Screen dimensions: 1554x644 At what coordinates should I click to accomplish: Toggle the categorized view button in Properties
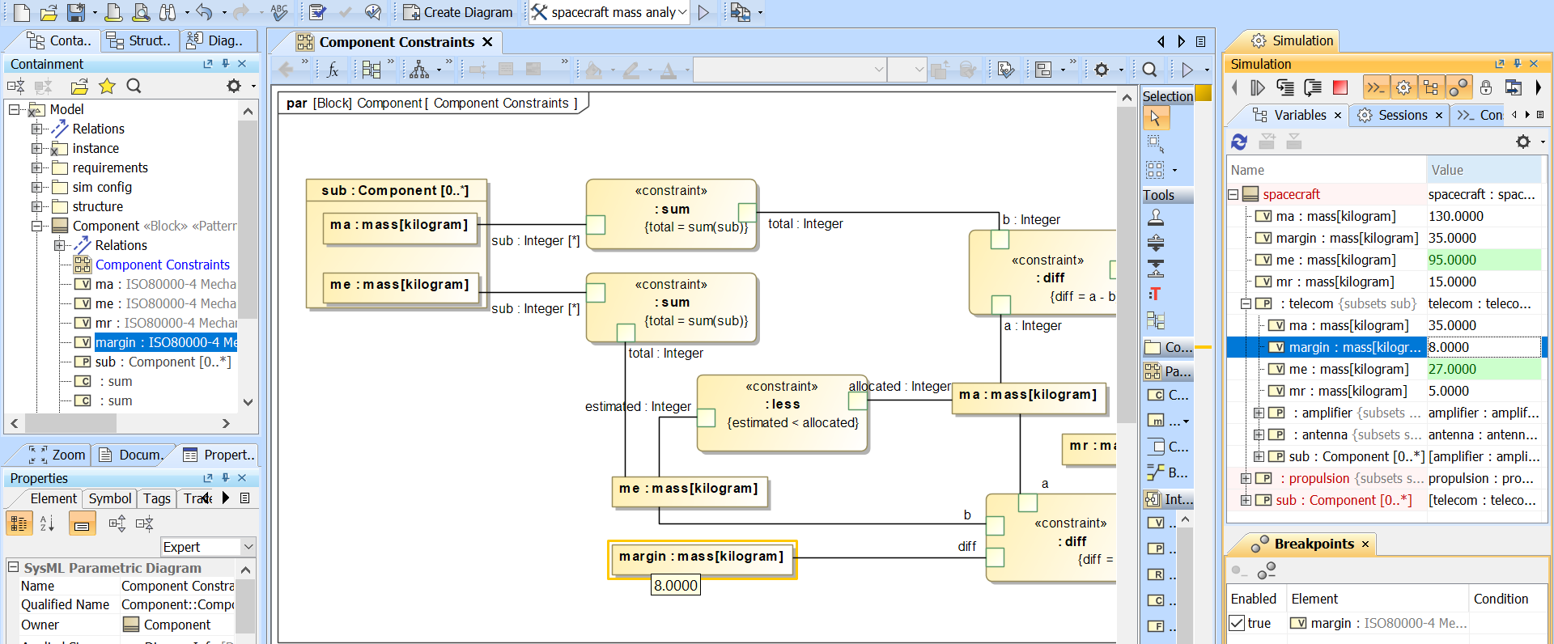(x=19, y=523)
